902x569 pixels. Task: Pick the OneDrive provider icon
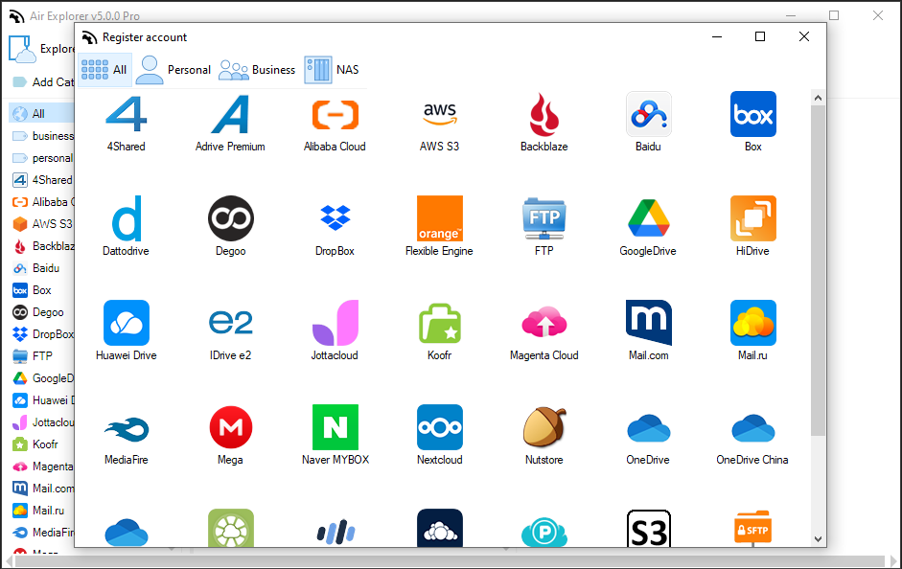[648, 427]
